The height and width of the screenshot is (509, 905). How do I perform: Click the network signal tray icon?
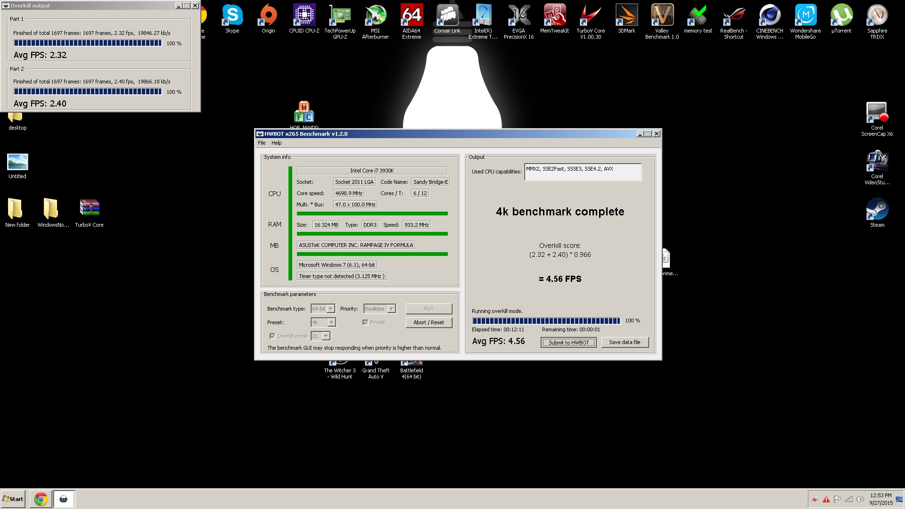(x=849, y=499)
